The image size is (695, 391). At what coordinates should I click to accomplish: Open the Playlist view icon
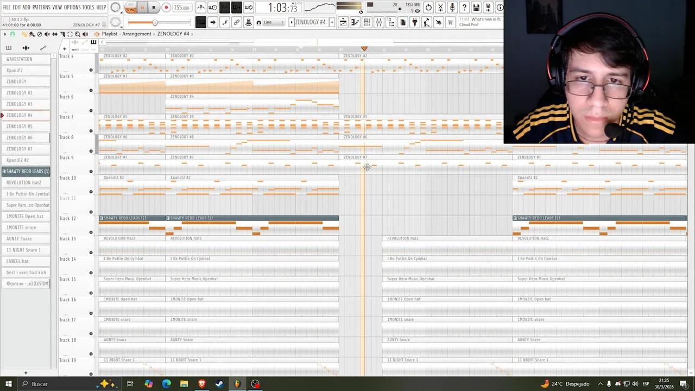343,22
